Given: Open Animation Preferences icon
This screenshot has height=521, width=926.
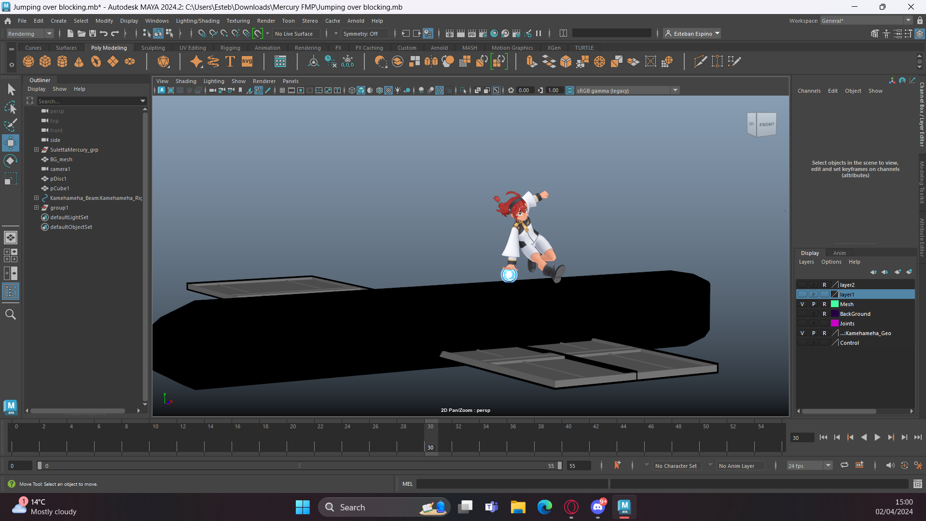Looking at the screenshot, I should pyautogui.click(x=918, y=465).
